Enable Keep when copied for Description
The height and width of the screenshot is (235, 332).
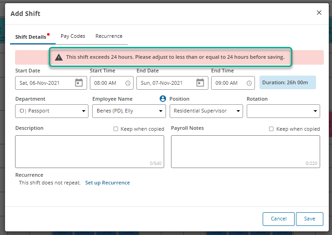pyautogui.click(x=116, y=129)
